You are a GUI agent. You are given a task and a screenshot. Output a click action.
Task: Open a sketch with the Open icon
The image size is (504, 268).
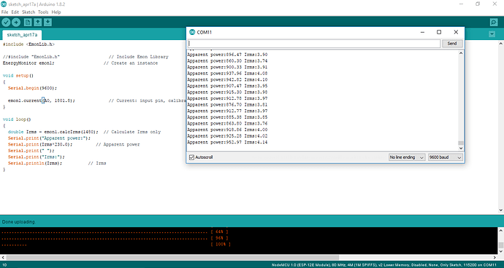(x=38, y=22)
